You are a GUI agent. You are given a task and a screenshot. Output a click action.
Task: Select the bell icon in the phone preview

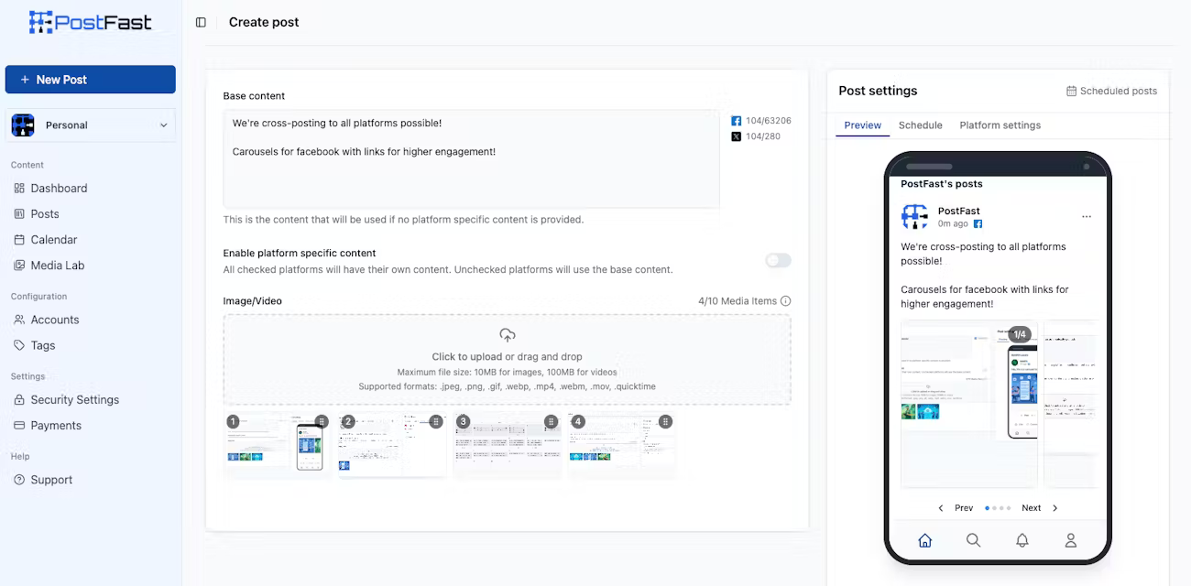[x=1022, y=540]
